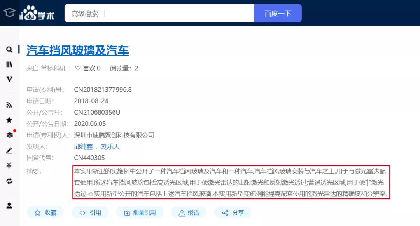420x226 pixels.
Task: Click the 分享 share button
Action: tap(233, 213)
